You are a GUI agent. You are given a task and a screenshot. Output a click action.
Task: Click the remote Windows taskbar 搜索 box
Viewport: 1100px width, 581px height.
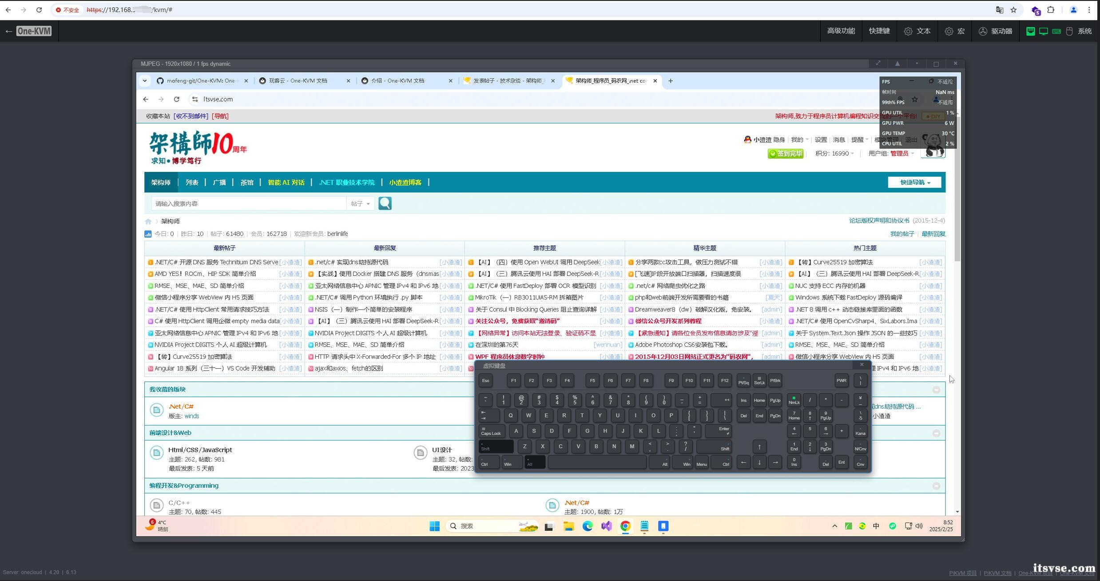[x=492, y=526]
